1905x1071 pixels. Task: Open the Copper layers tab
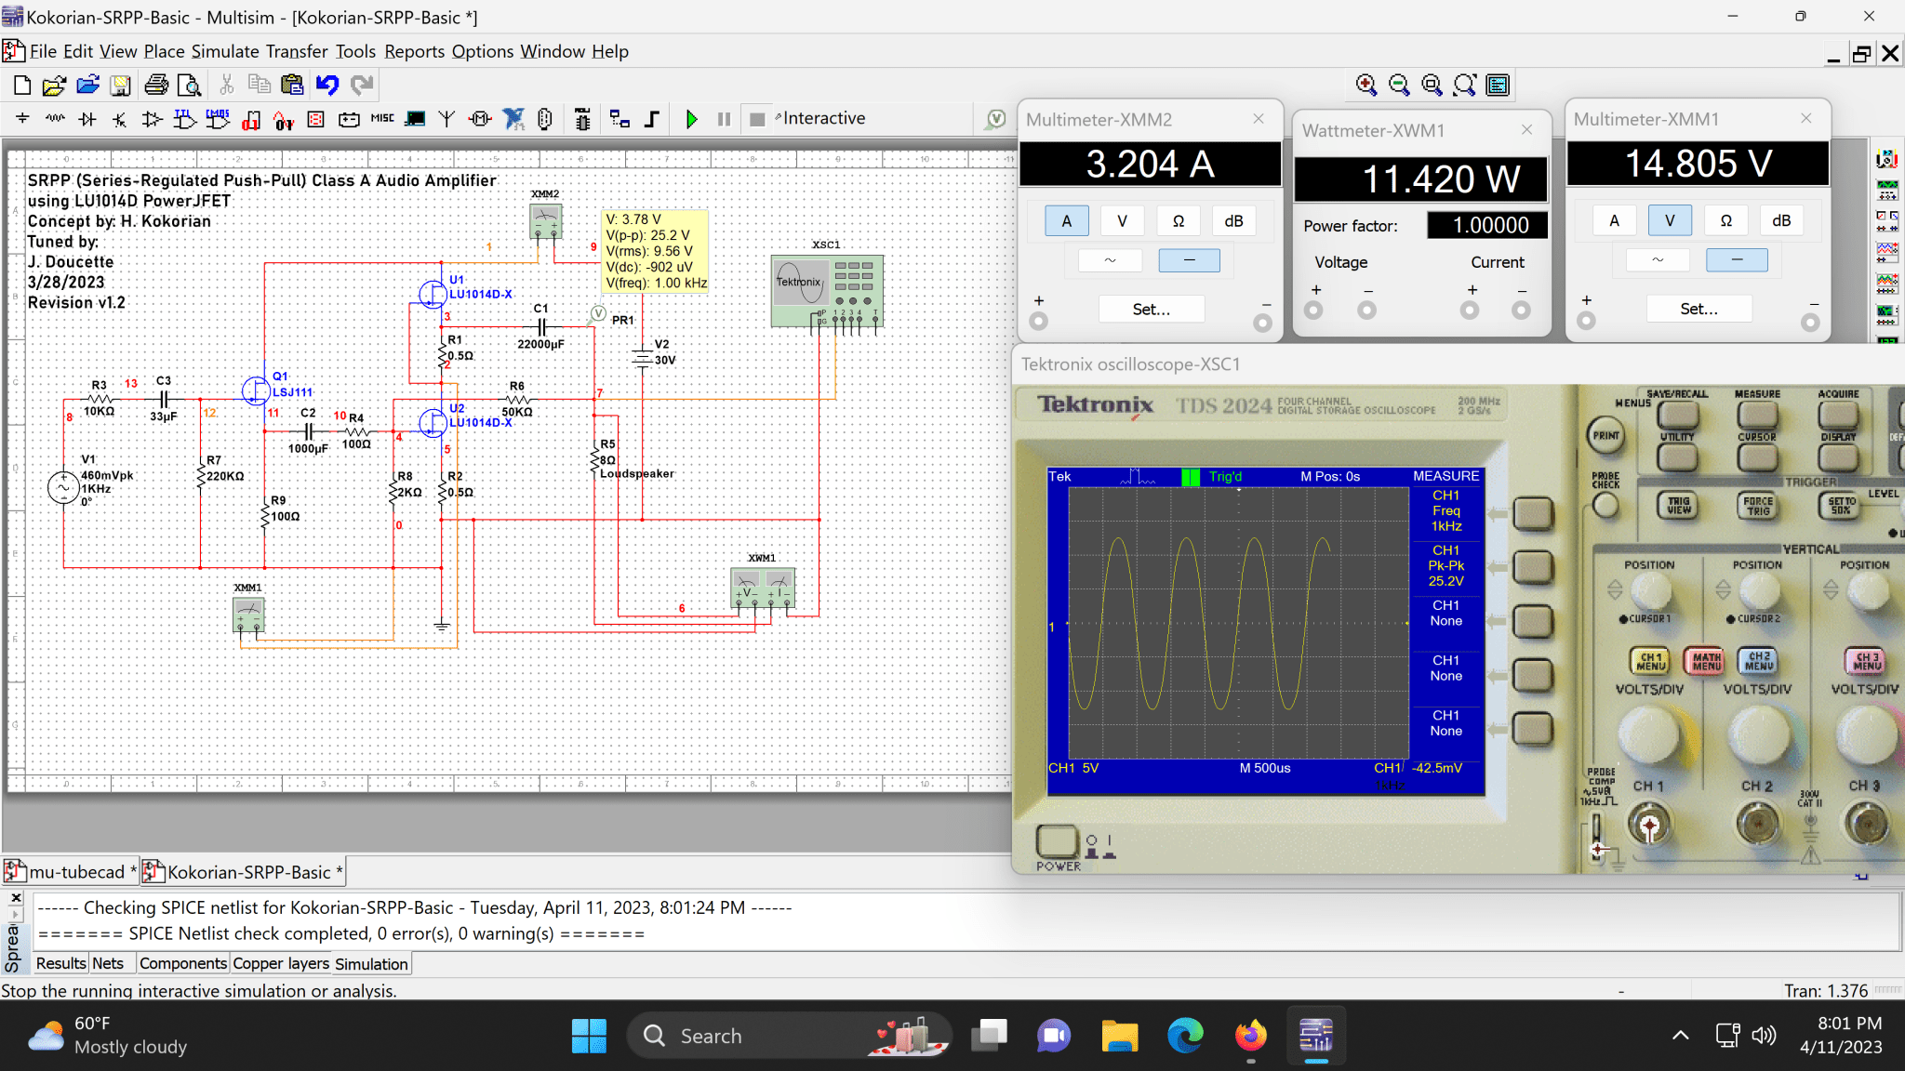pyautogui.click(x=281, y=963)
